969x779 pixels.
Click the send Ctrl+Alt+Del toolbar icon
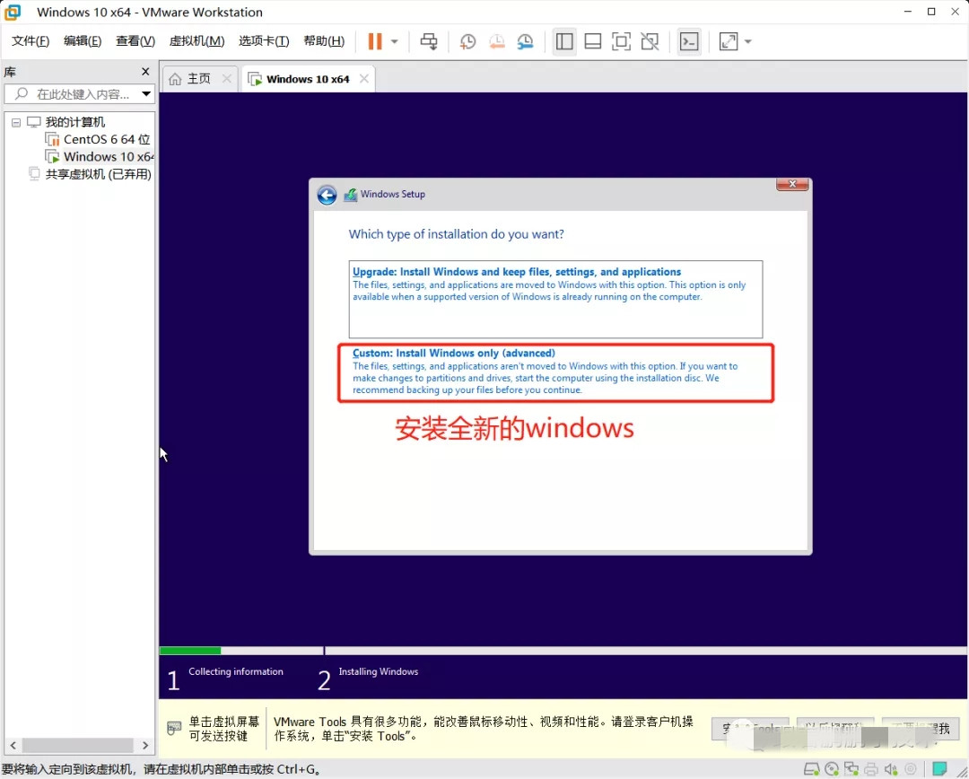click(430, 41)
